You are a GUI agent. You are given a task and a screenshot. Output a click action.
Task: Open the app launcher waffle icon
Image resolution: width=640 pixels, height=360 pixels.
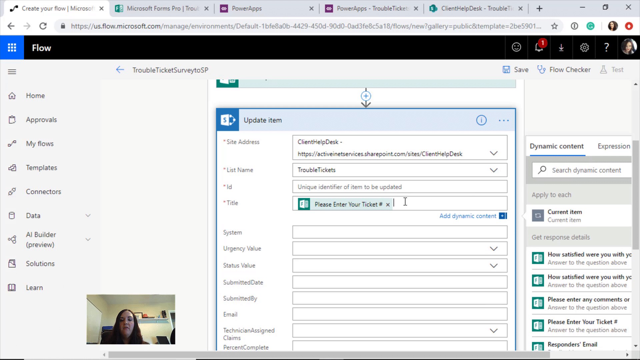pos(12,48)
